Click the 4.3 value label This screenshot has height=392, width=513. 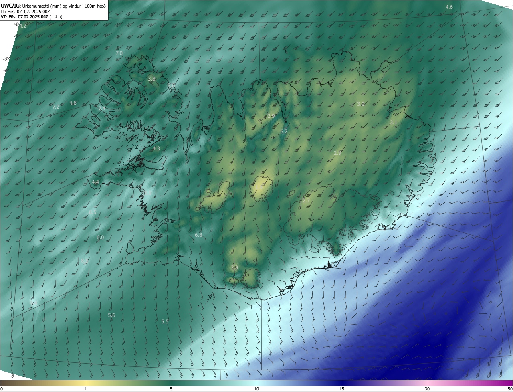point(156,148)
